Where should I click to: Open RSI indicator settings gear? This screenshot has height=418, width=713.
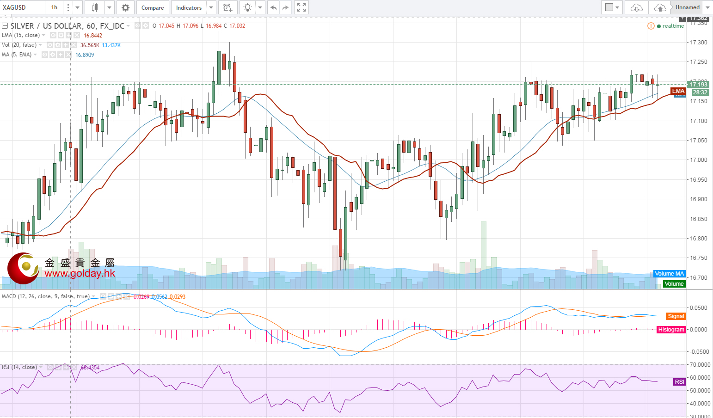click(58, 367)
